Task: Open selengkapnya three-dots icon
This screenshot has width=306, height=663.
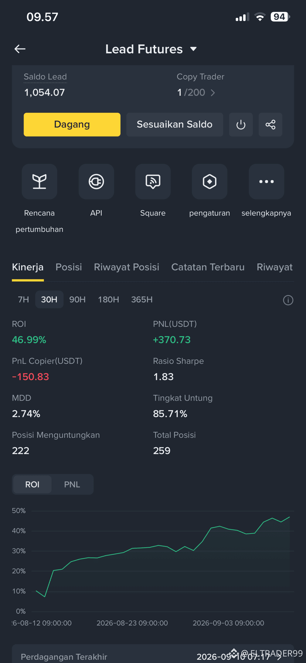Action: pyautogui.click(x=266, y=182)
